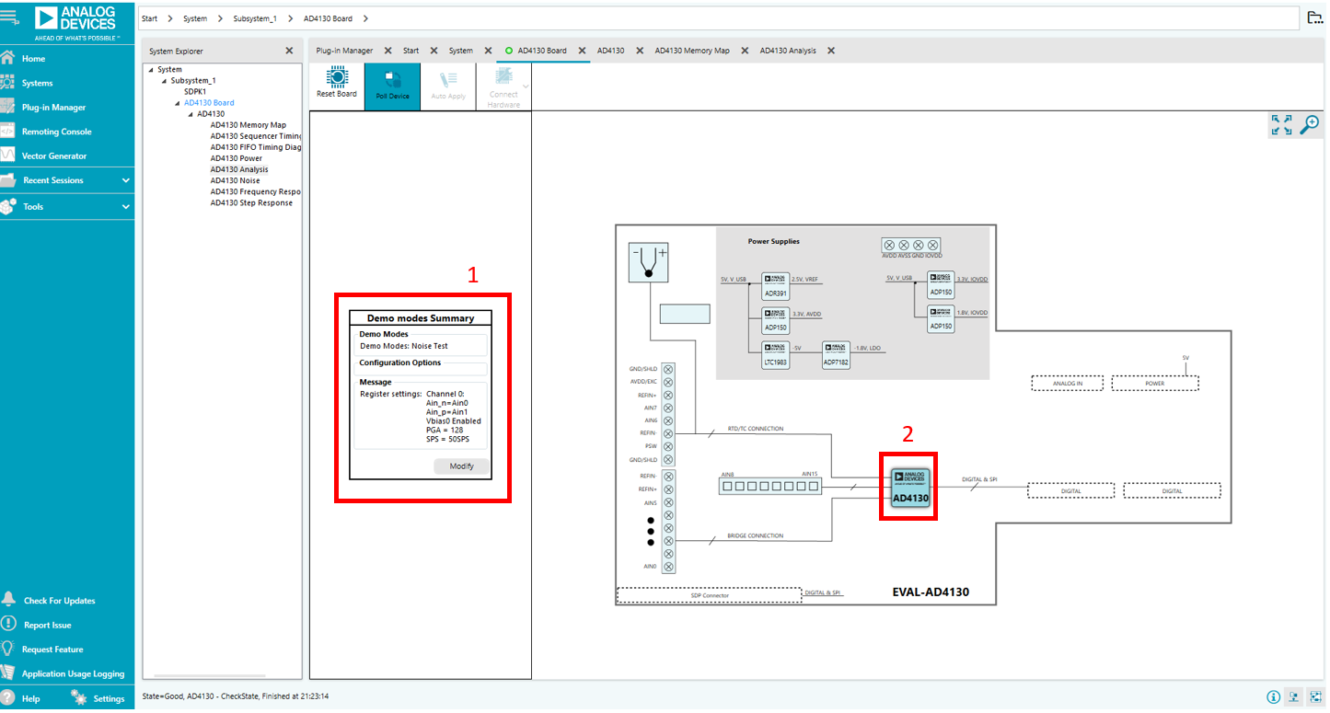Click the zoom magnifier icon on the diagram

(x=1309, y=125)
